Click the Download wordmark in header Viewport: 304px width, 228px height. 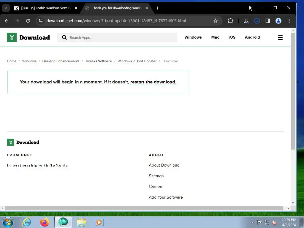click(x=35, y=37)
